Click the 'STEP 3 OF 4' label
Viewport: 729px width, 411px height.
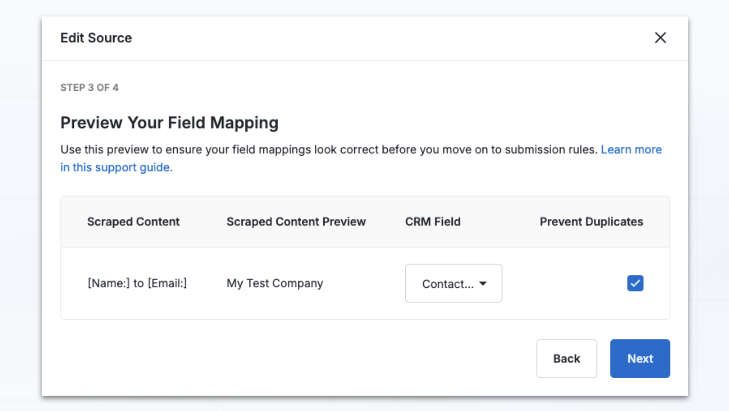tap(89, 88)
